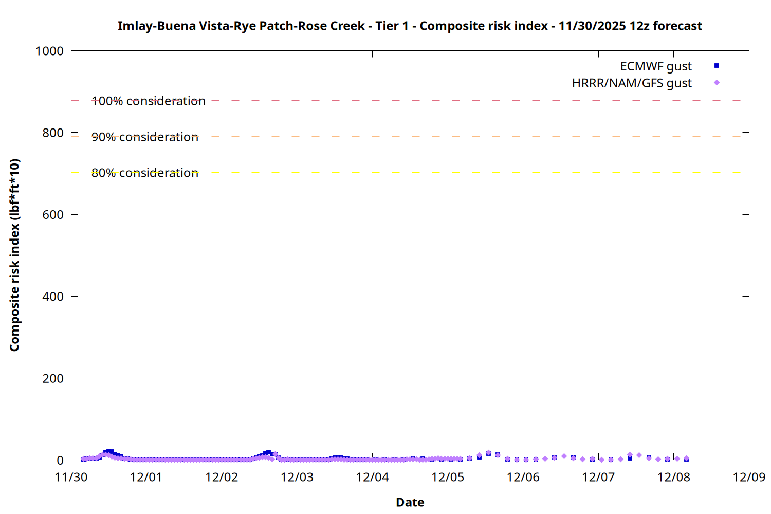Click the 600 y-axis tick label
The height and width of the screenshot is (514, 771).
coord(53,215)
